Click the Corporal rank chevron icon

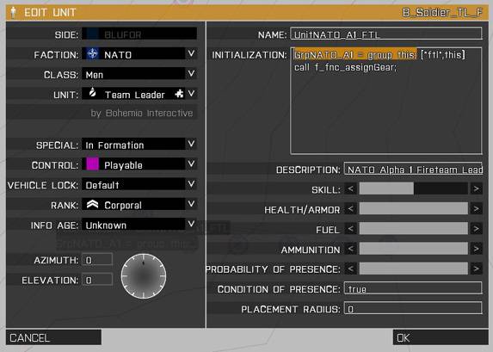click(92, 205)
